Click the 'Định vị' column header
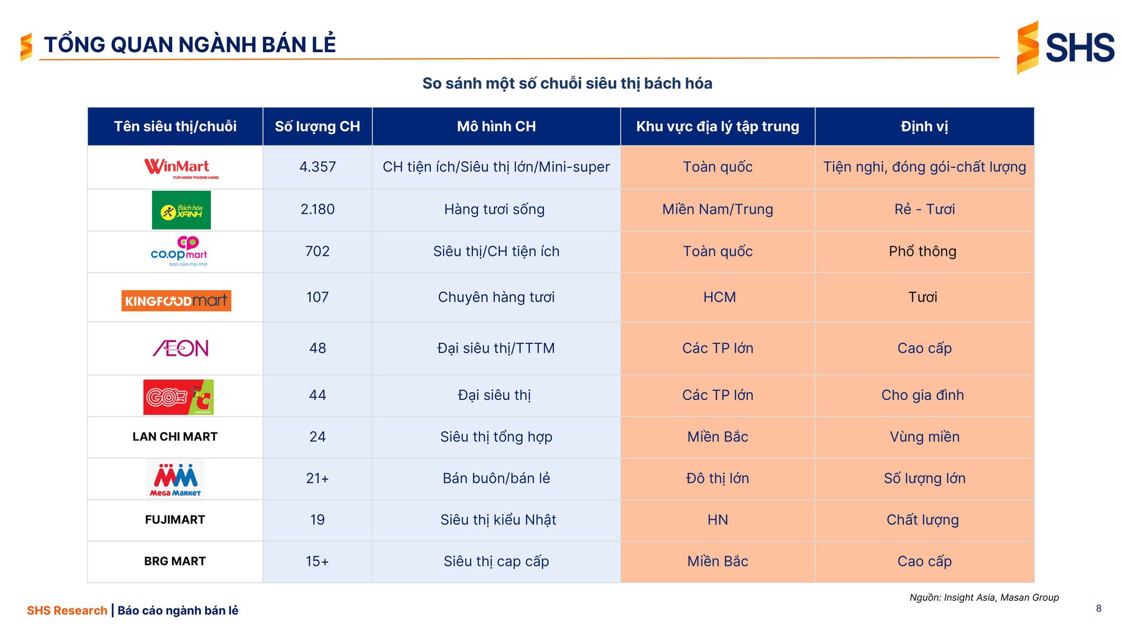Image resolution: width=1122 pixels, height=631 pixels. point(924,127)
